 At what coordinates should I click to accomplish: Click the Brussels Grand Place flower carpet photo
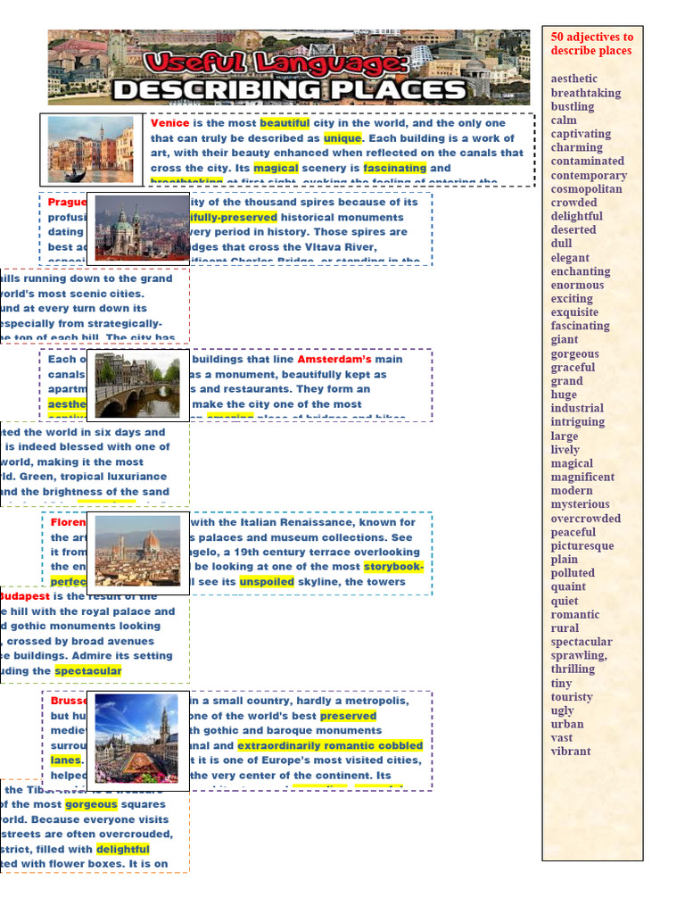point(136,738)
